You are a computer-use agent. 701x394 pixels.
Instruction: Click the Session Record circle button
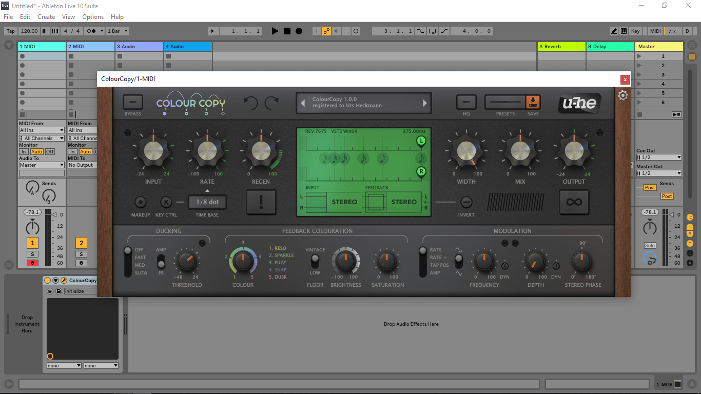356,31
